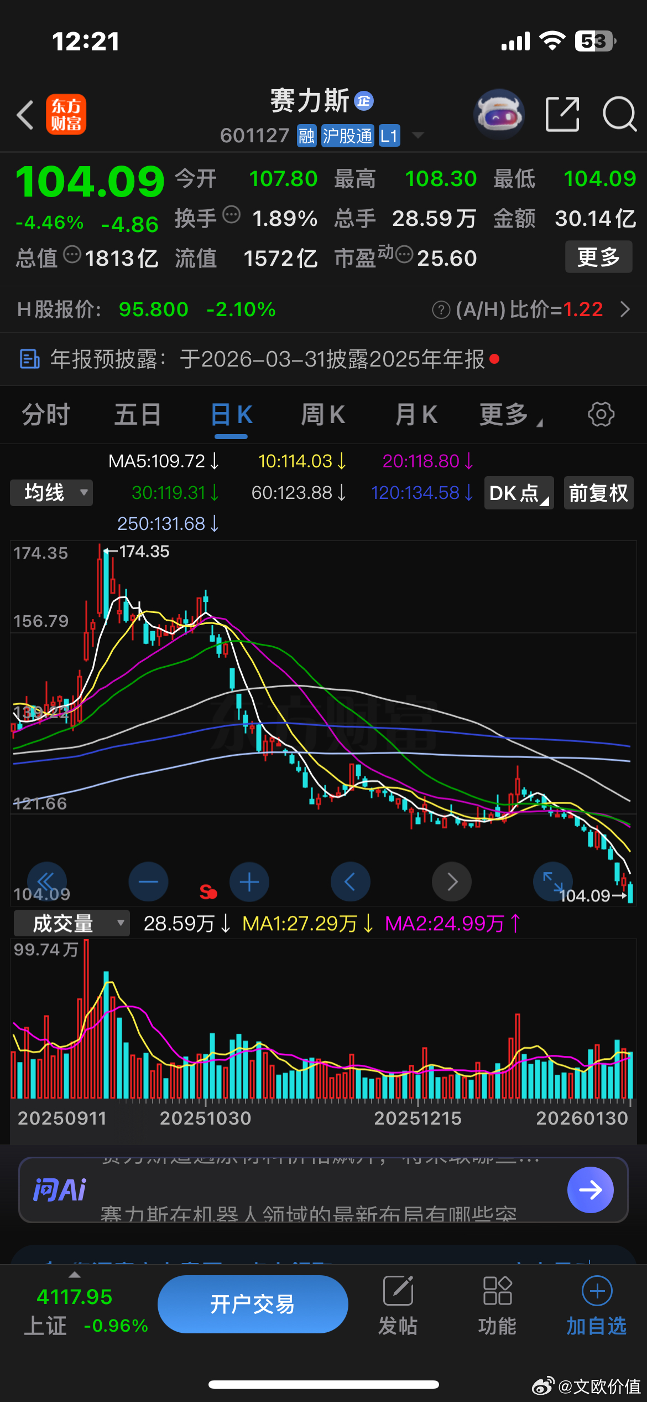Tap the red S marker on chart
The image size is (647, 1402).
[208, 892]
